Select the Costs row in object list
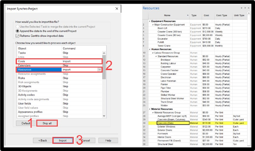The image size is (255, 151). [59, 61]
